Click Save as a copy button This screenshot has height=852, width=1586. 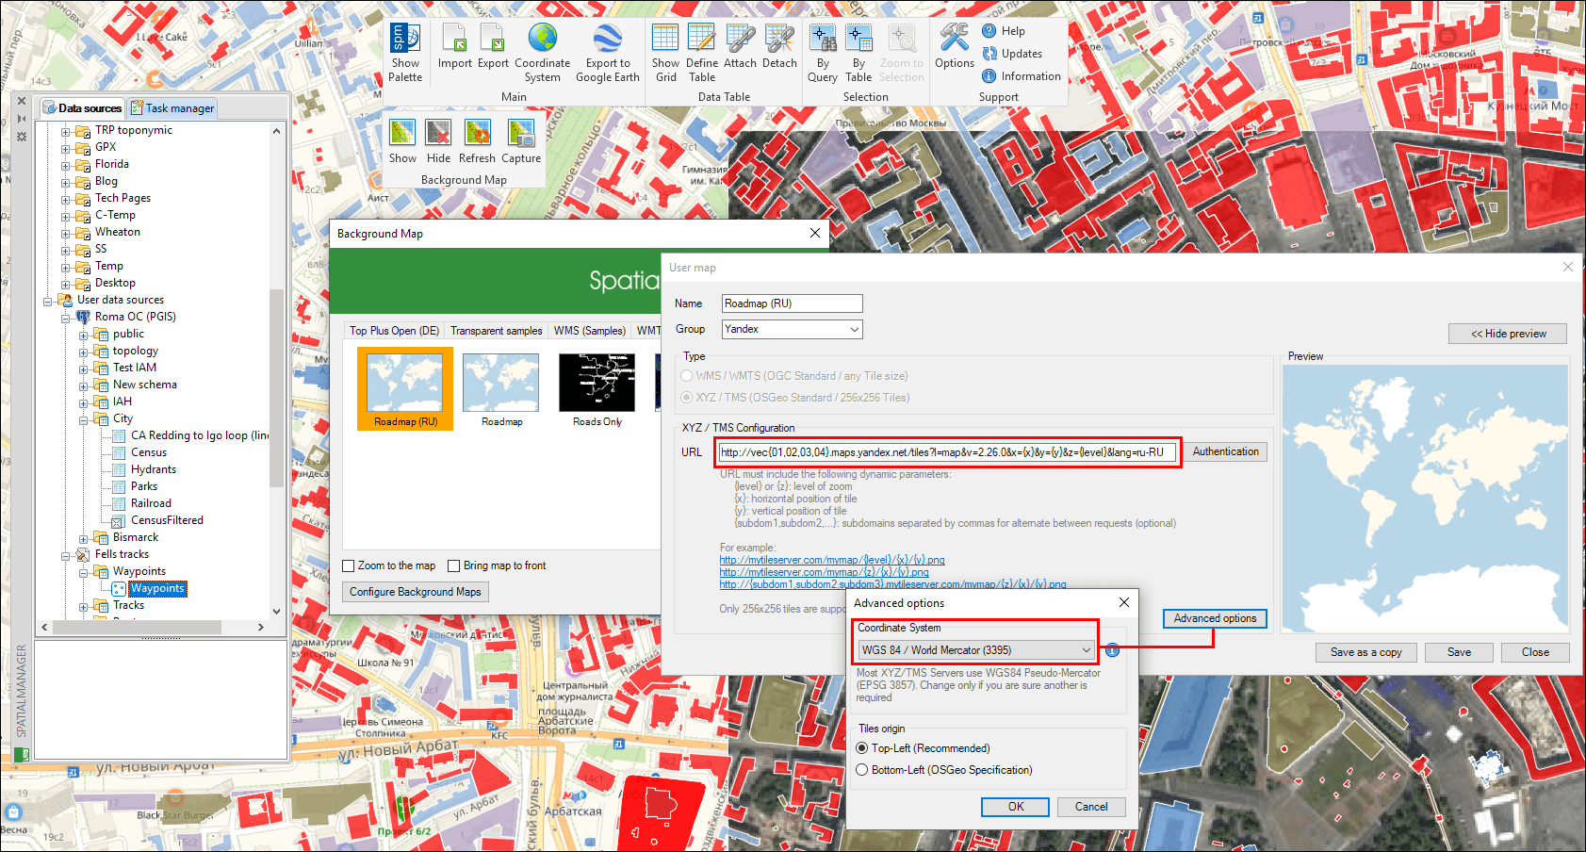pos(1365,652)
